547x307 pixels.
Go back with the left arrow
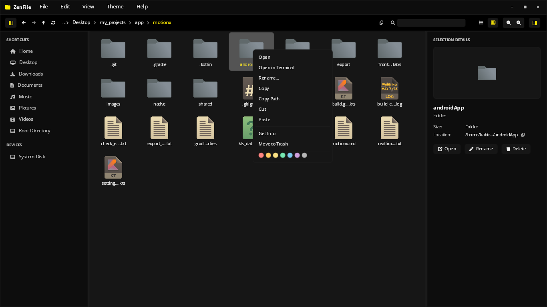24,23
